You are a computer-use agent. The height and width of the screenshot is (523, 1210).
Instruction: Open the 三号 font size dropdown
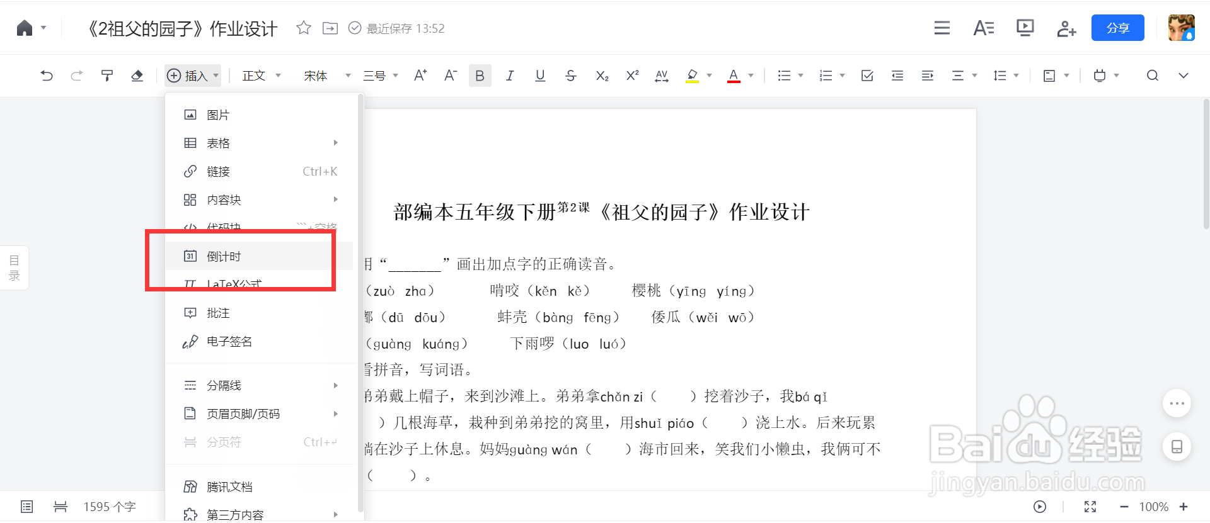(x=381, y=76)
